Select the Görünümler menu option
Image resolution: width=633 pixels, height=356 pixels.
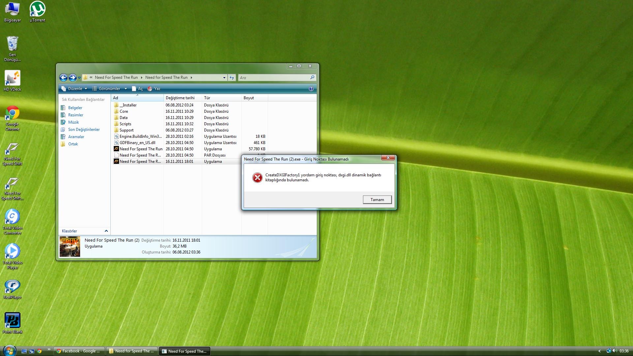[109, 88]
